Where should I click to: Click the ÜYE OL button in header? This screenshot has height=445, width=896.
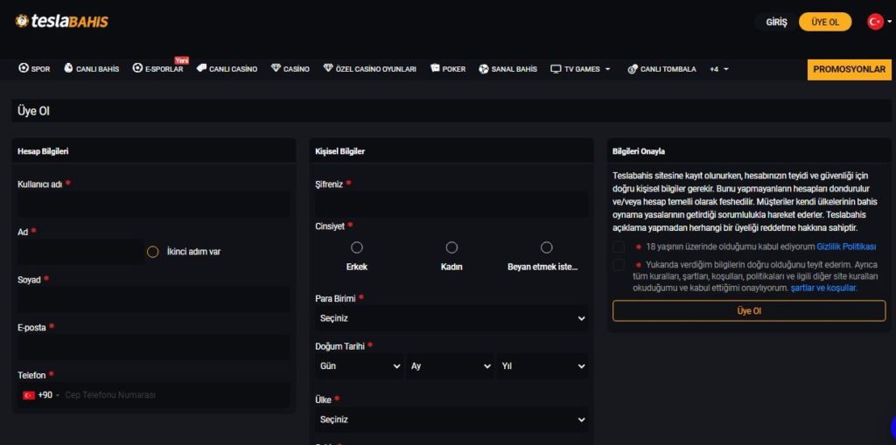tap(825, 22)
